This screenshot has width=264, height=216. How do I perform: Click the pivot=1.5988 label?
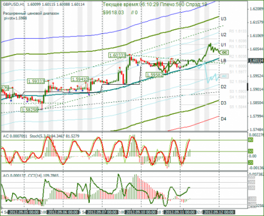pos(15,18)
